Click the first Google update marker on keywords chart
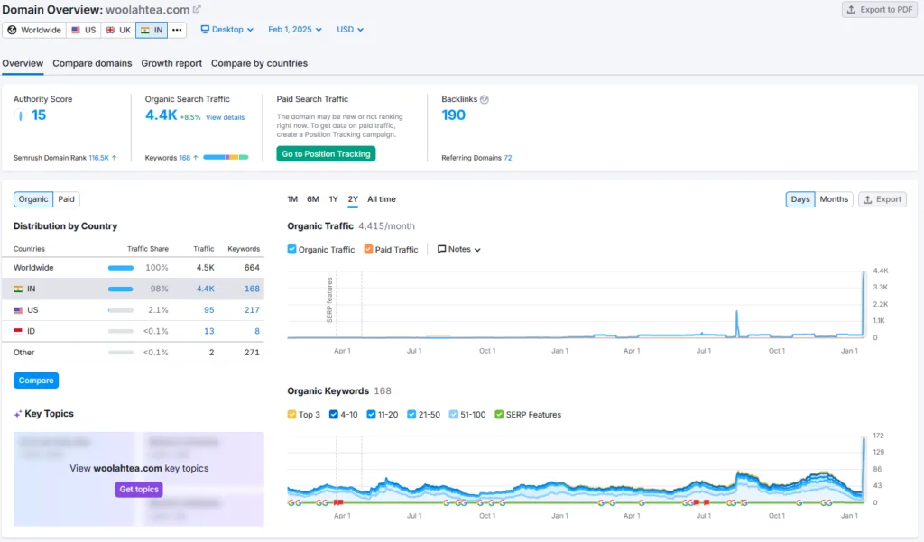Image resolution: width=924 pixels, height=542 pixels. click(x=291, y=502)
